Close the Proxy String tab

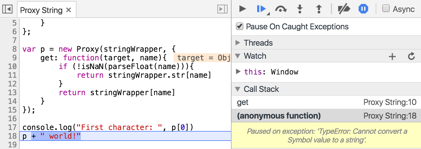tap(69, 10)
